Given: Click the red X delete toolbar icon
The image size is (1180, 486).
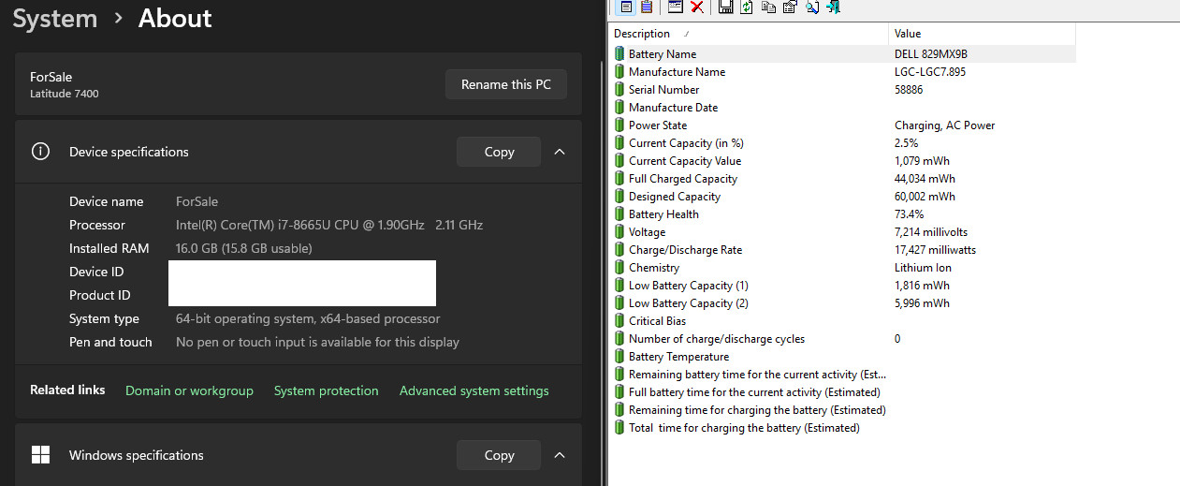Looking at the screenshot, I should tap(697, 7).
